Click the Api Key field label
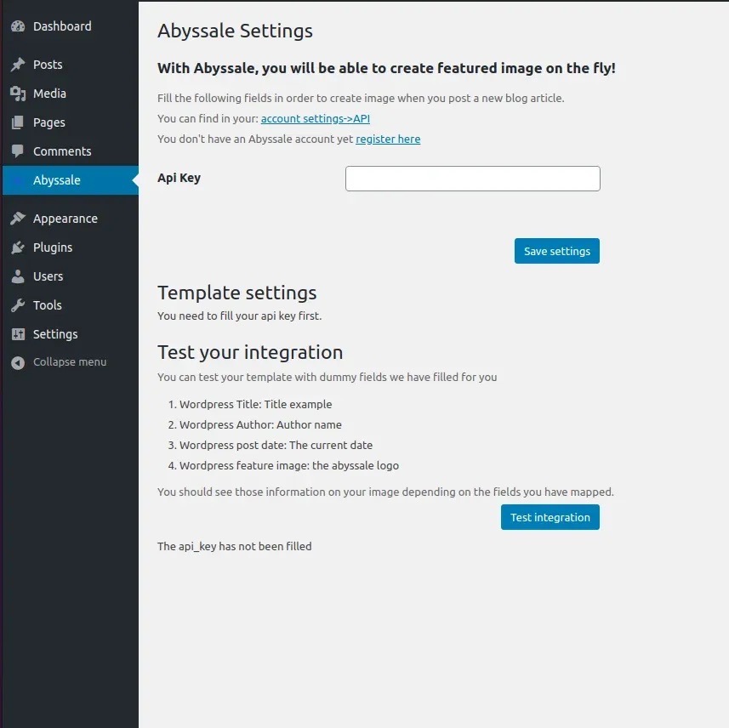Screen dimensions: 729x728 click(179, 178)
